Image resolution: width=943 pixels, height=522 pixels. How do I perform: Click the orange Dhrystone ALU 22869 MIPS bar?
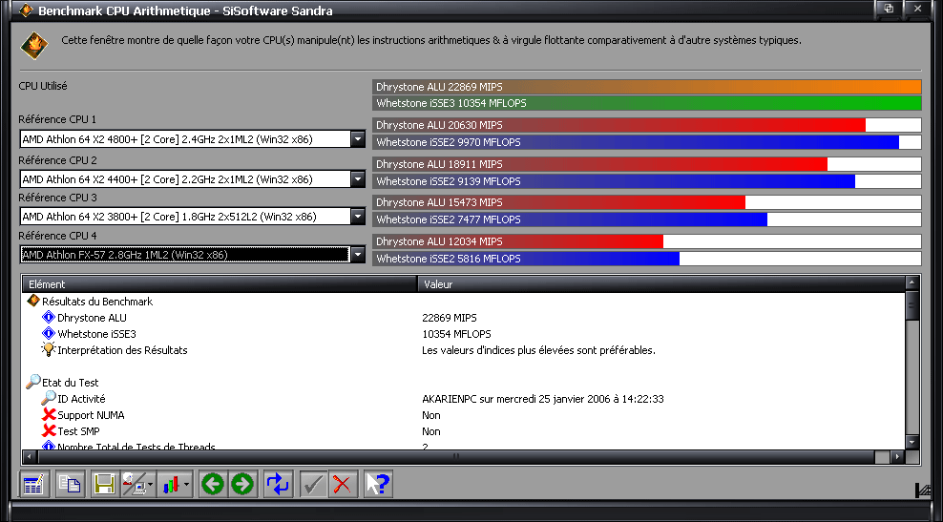tap(646, 87)
